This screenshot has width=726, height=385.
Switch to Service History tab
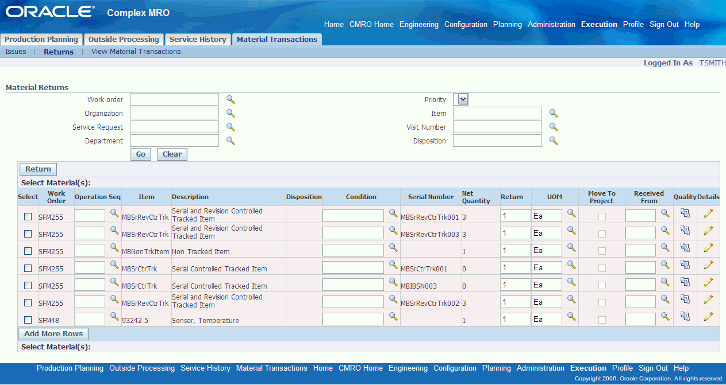(198, 40)
